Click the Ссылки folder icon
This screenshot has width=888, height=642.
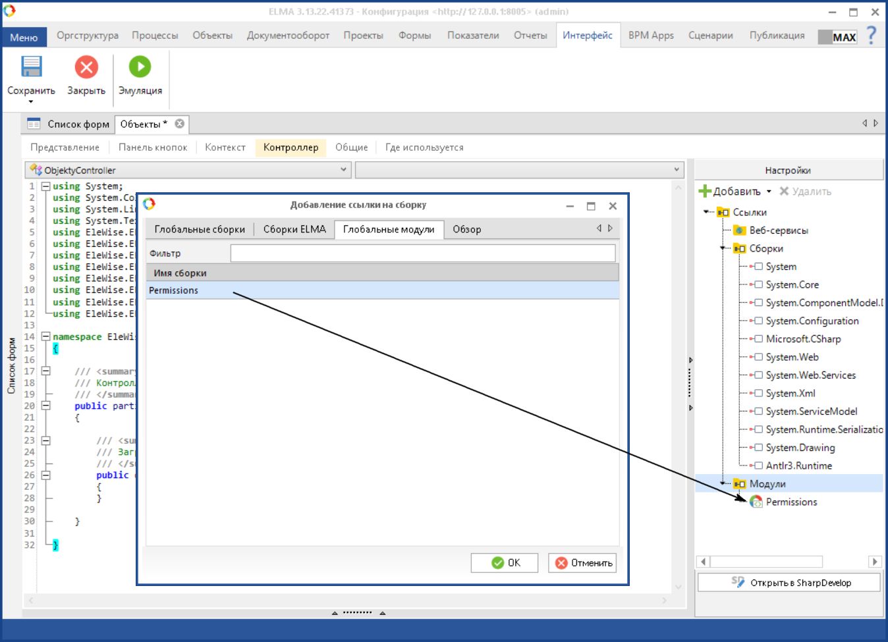click(x=723, y=212)
